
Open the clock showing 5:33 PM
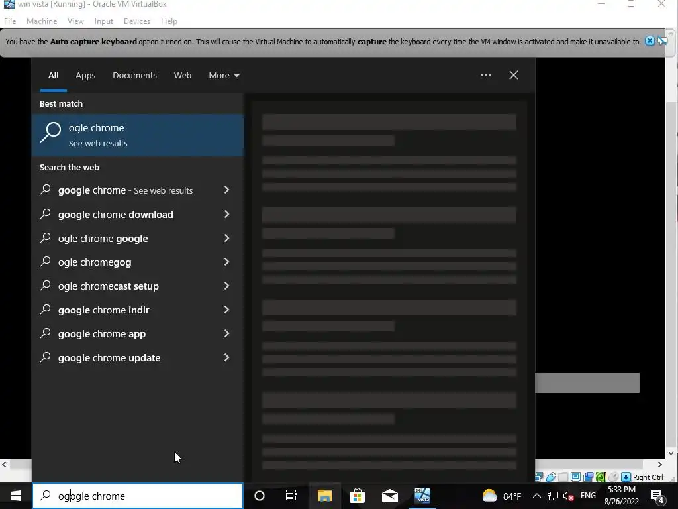pyautogui.click(x=622, y=496)
